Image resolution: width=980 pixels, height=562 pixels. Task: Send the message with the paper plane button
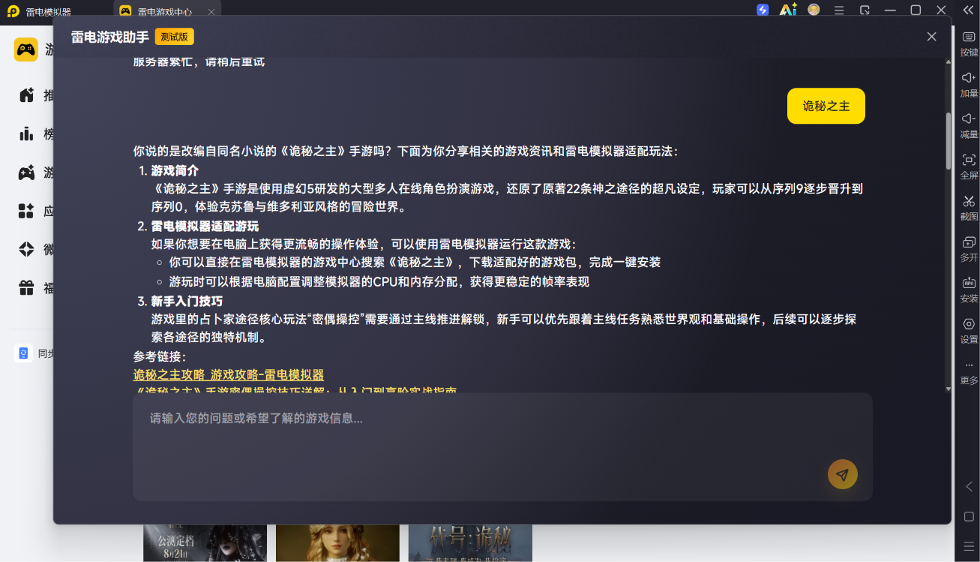[842, 474]
